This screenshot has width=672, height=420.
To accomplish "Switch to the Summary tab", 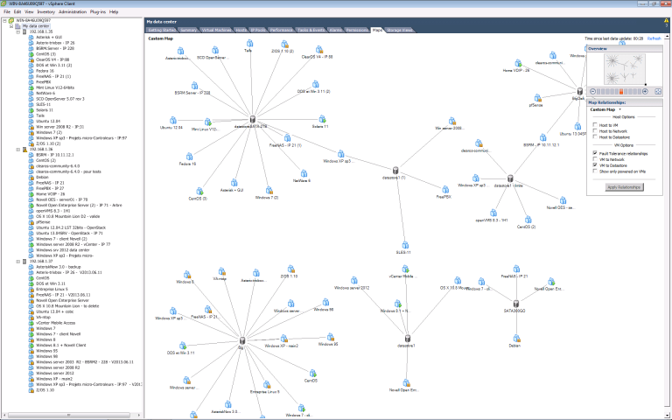I will pyautogui.click(x=189, y=30).
